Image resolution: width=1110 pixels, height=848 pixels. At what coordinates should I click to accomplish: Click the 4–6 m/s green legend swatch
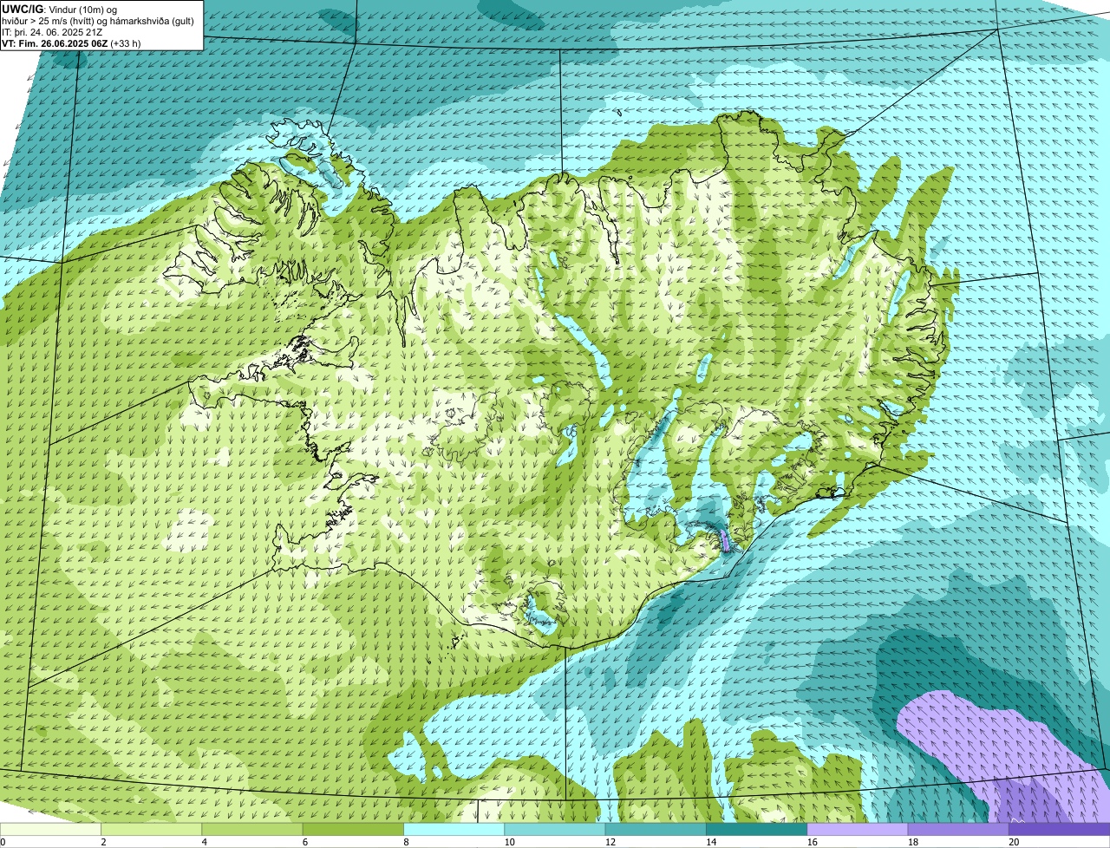point(253,829)
